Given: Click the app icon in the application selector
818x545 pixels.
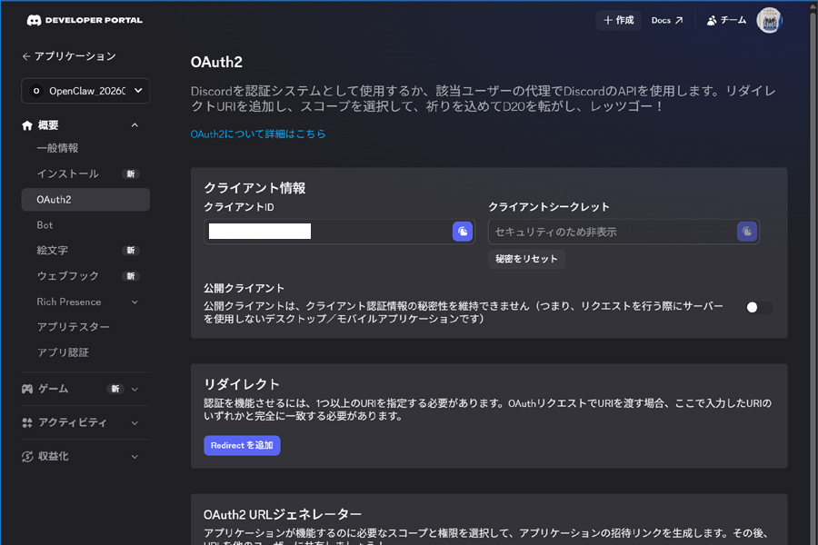Looking at the screenshot, I should 37,90.
